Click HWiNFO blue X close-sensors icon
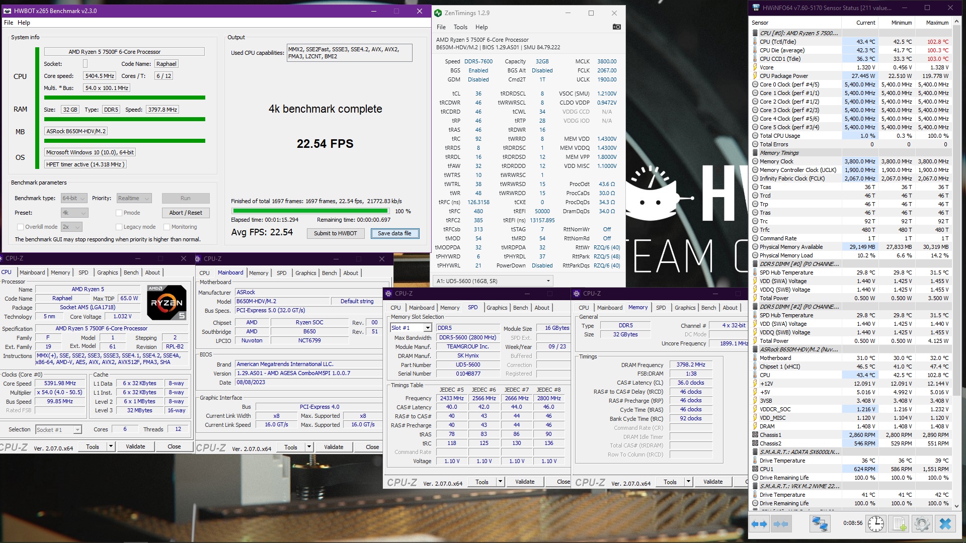The image size is (966, 543). 945,524
